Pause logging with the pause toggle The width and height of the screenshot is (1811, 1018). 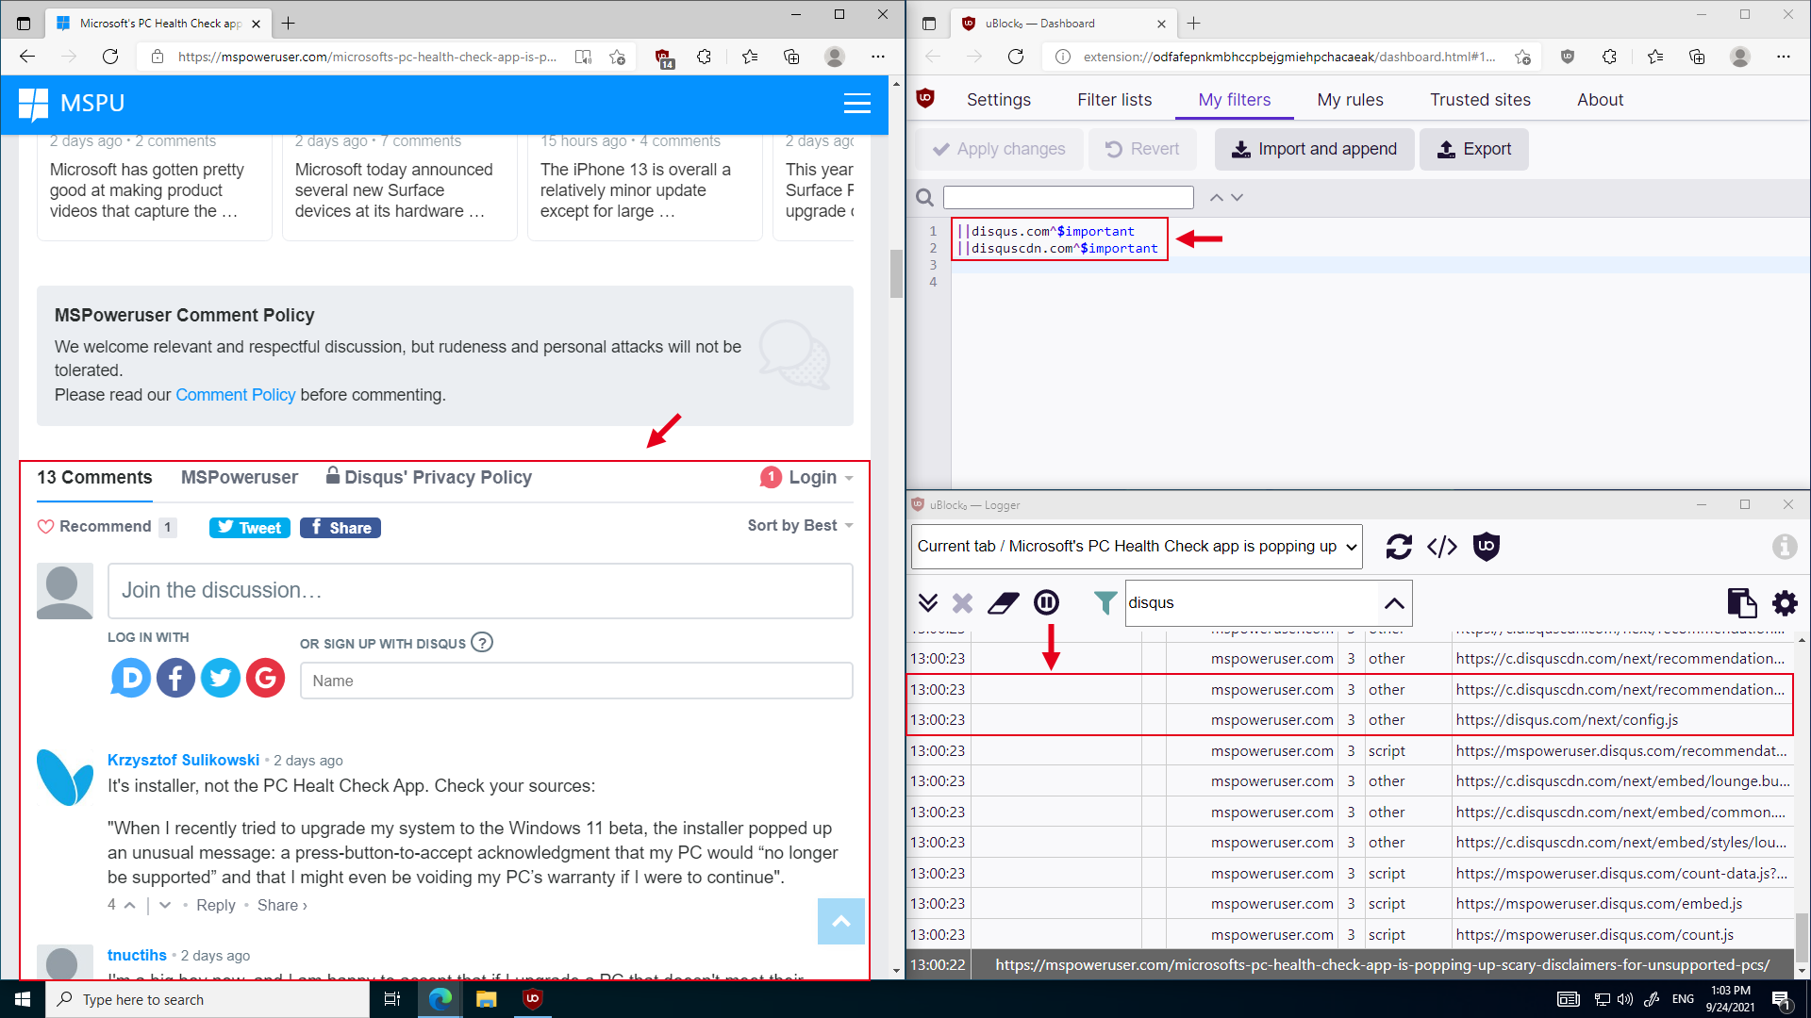(1046, 602)
